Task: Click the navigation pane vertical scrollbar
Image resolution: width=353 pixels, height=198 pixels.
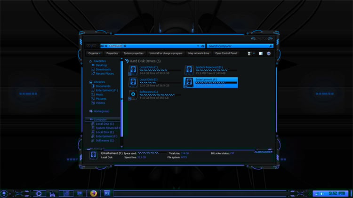Action: pos(122,99)
